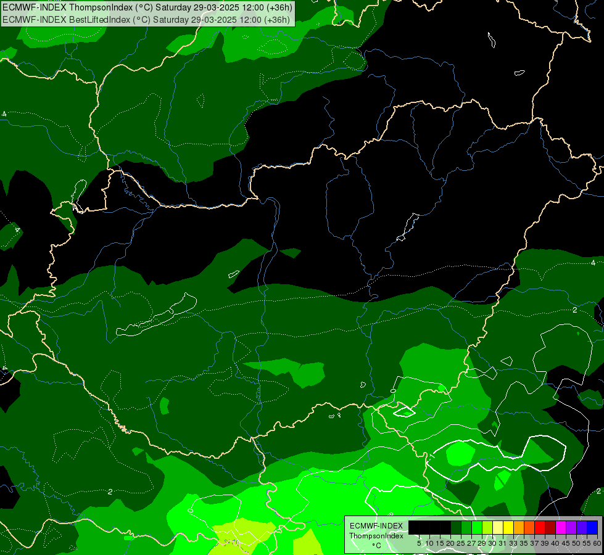Screen dimensions: 604x555
Task: Click the dark red 39-40 legend swatch
Action: pos(550,527)
